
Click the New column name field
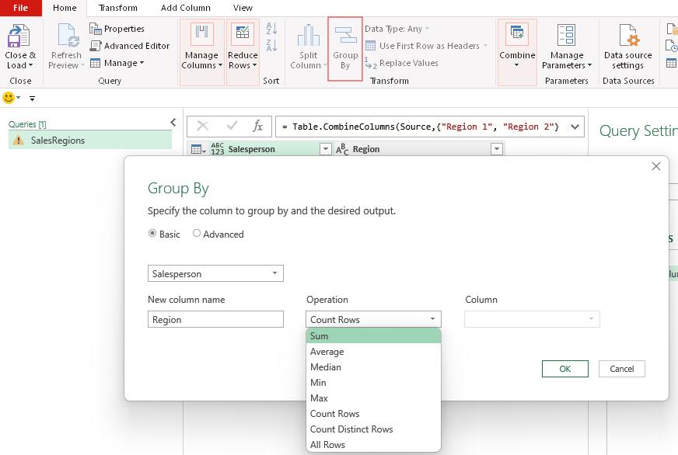[x=215, y=319]
